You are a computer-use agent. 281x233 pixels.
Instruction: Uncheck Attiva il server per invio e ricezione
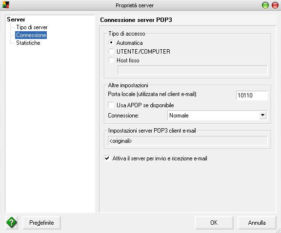[x=107, y=158]
